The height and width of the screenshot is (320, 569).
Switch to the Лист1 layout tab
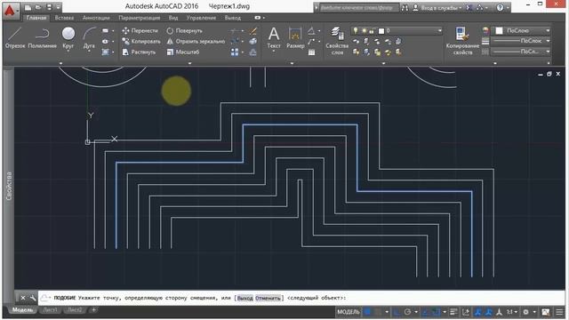(50, 310)
